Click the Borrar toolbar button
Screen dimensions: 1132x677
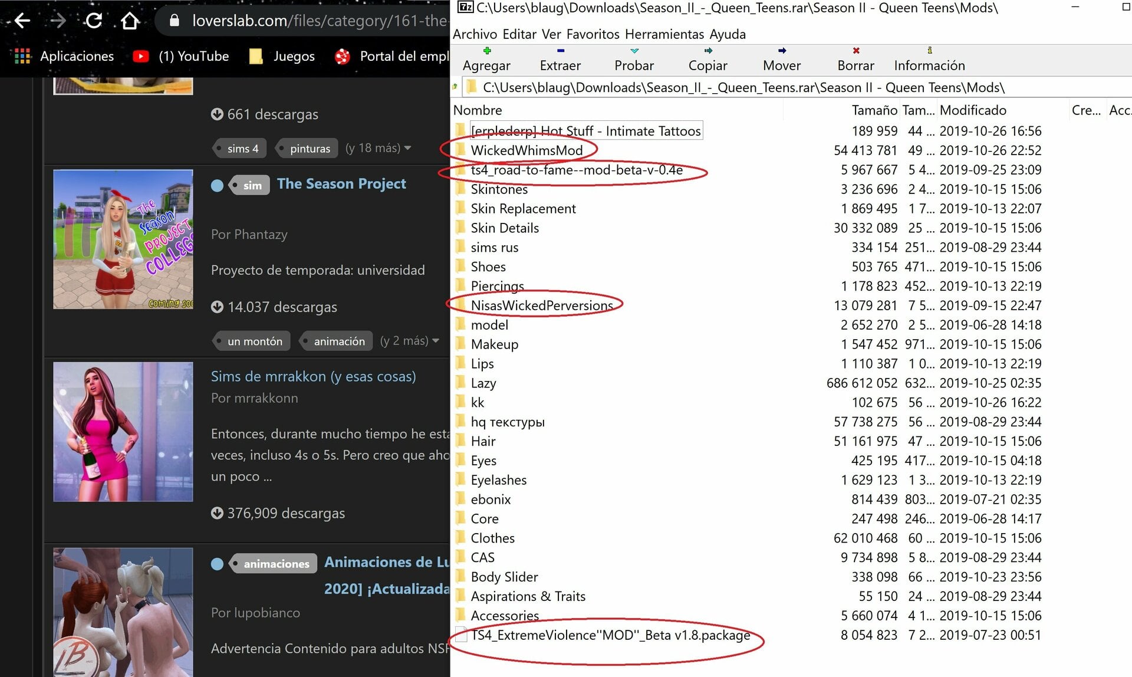tap(855, 59)
